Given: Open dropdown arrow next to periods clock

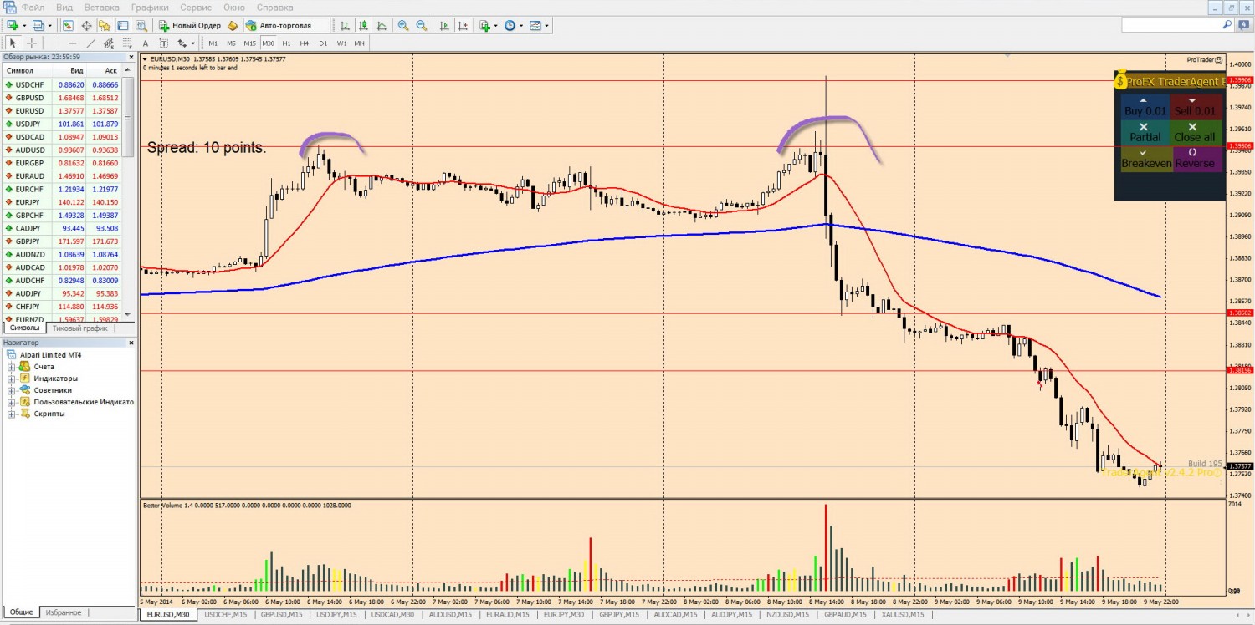Looking at the screenshot, I should [521, 26].
